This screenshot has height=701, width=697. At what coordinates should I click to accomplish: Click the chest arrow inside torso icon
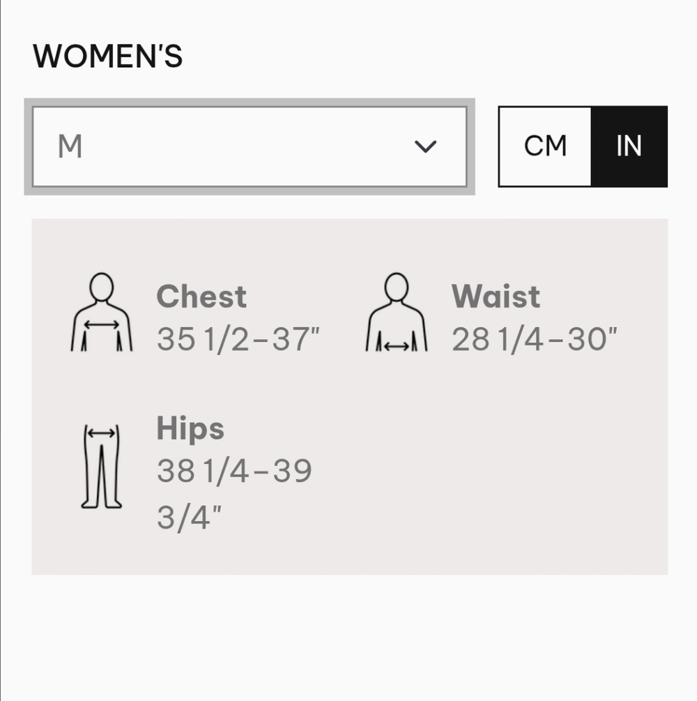point(102,325)
